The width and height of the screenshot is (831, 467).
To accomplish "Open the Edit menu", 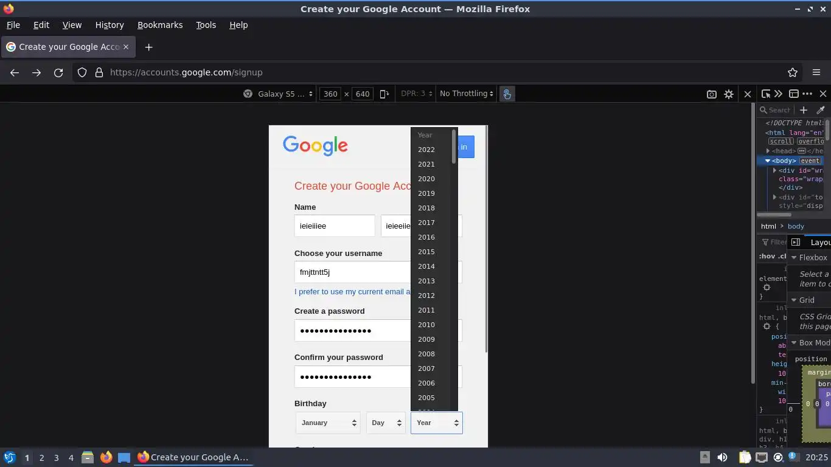I will [x=41, y=25].
